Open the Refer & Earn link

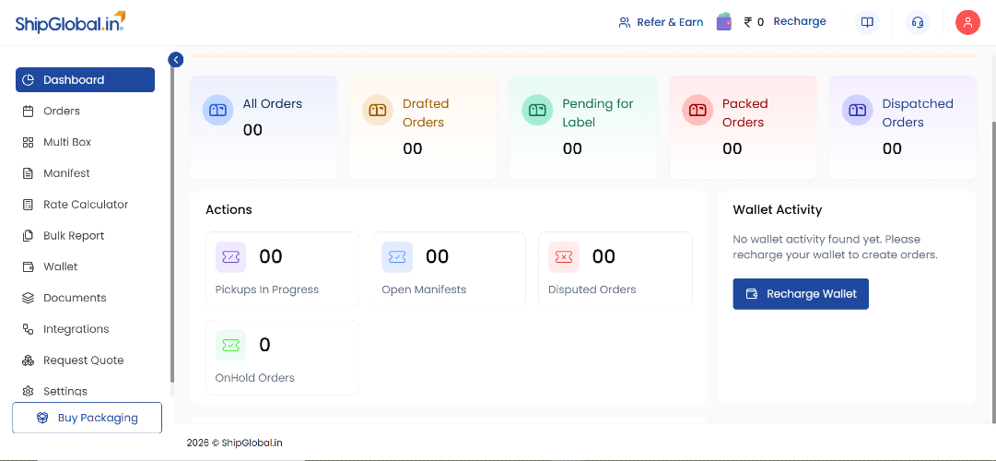661,22
